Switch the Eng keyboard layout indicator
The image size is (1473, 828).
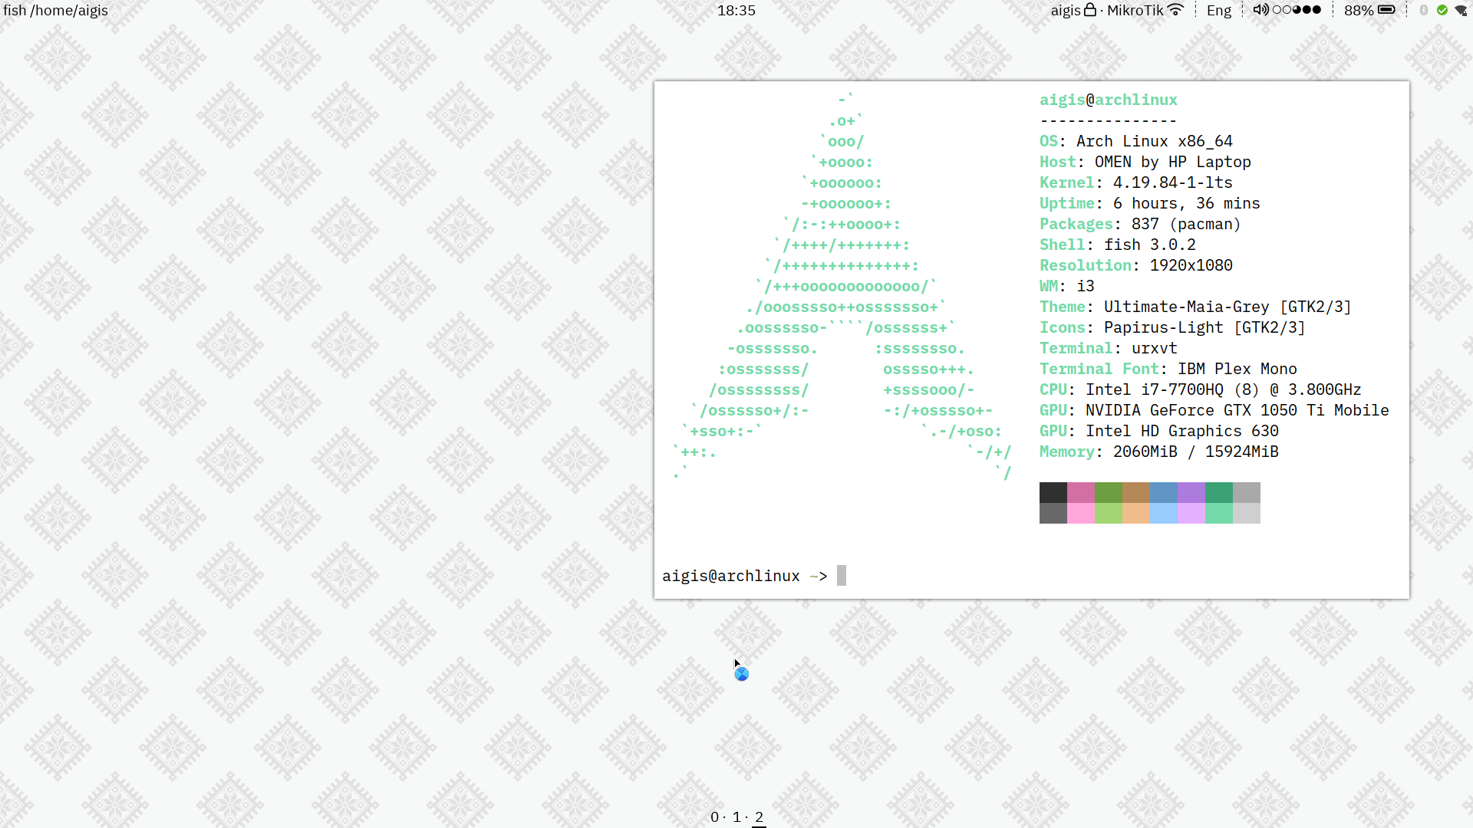pyautogui.click(x=1218, y=10)
